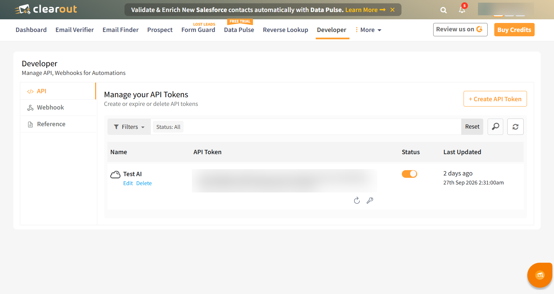Screen dimensions: 554x294
Task: Click the blurred API token field
Action: point(284,181)
